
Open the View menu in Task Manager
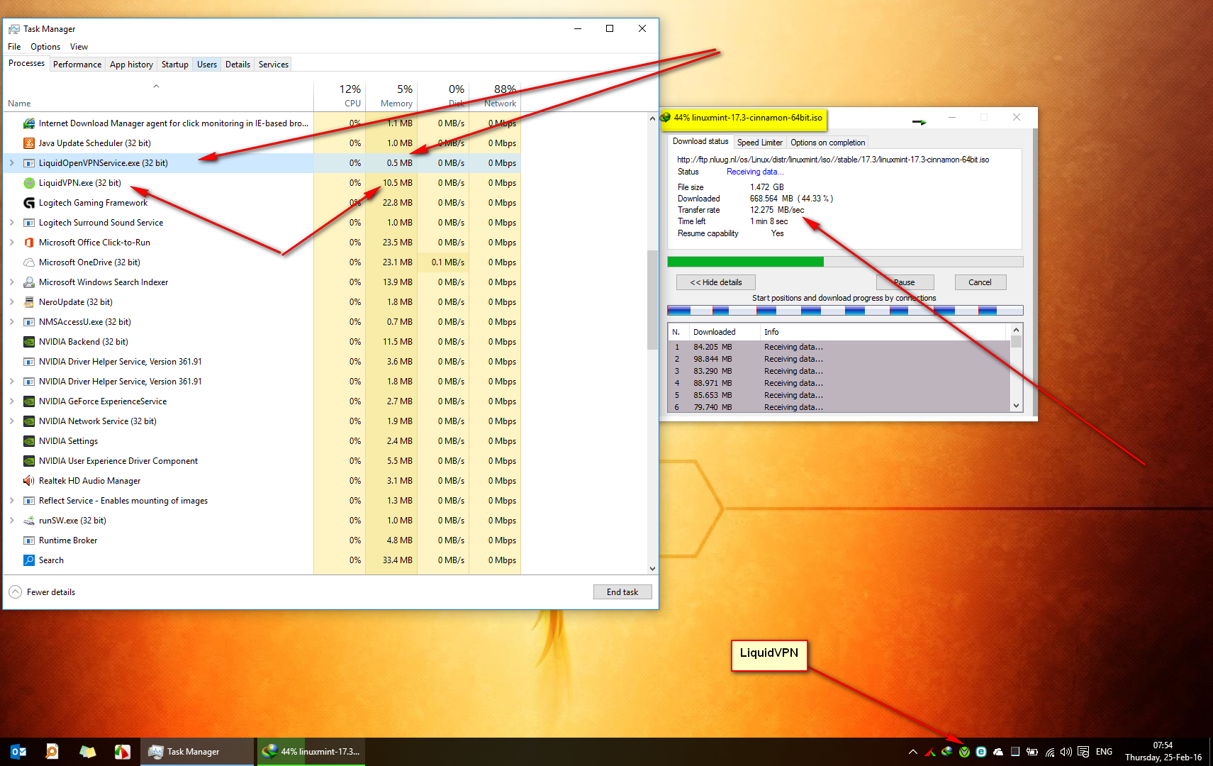pos(79,47)
